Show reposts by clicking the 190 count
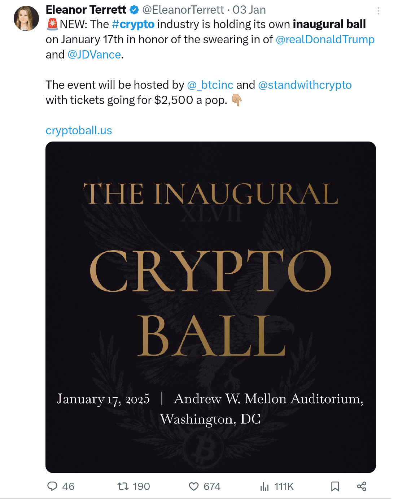Image resolution: width=411 pixels, height=499 pixels. pyautogui.click(x=139, y=486)
